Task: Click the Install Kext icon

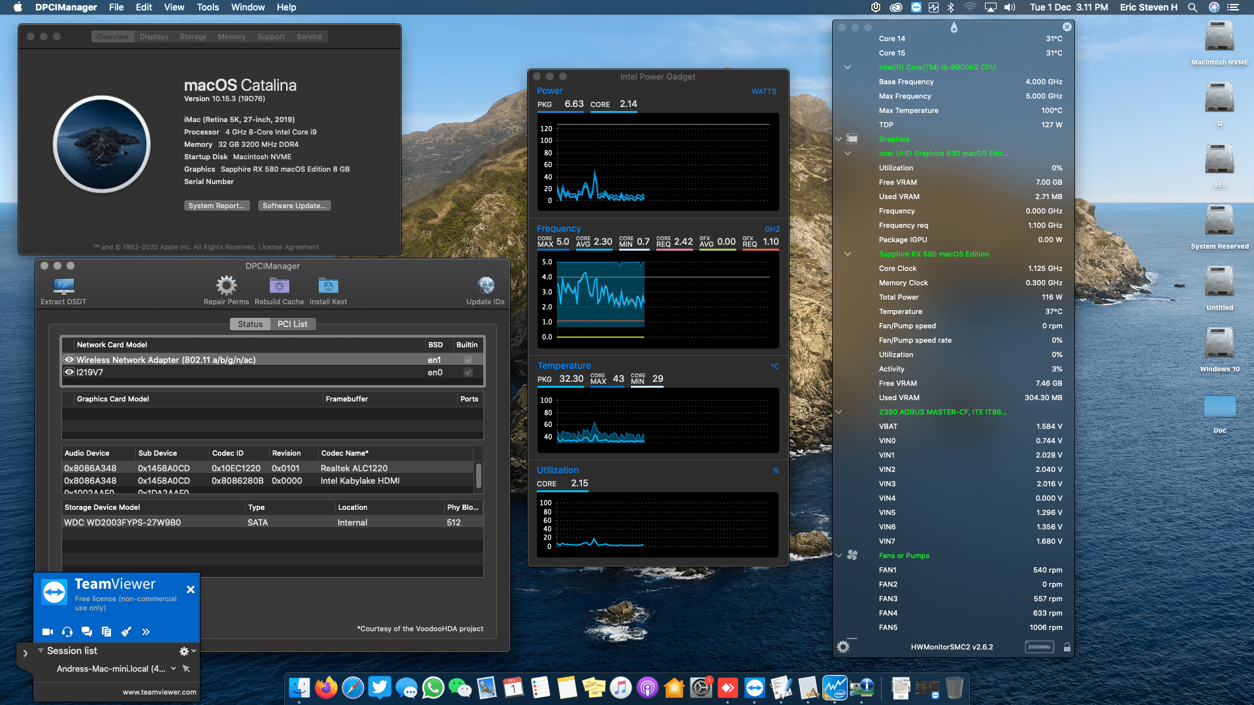Action: point(328,285)
